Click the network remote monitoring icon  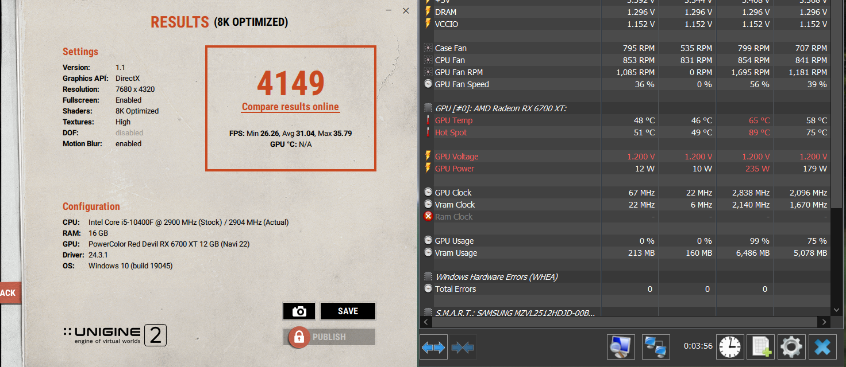[656, 346]
